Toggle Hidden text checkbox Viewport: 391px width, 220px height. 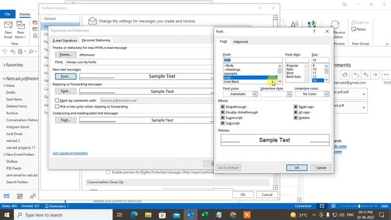[296, 118]
